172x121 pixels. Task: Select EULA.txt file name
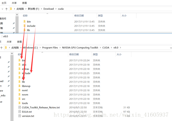coord(27,112)
